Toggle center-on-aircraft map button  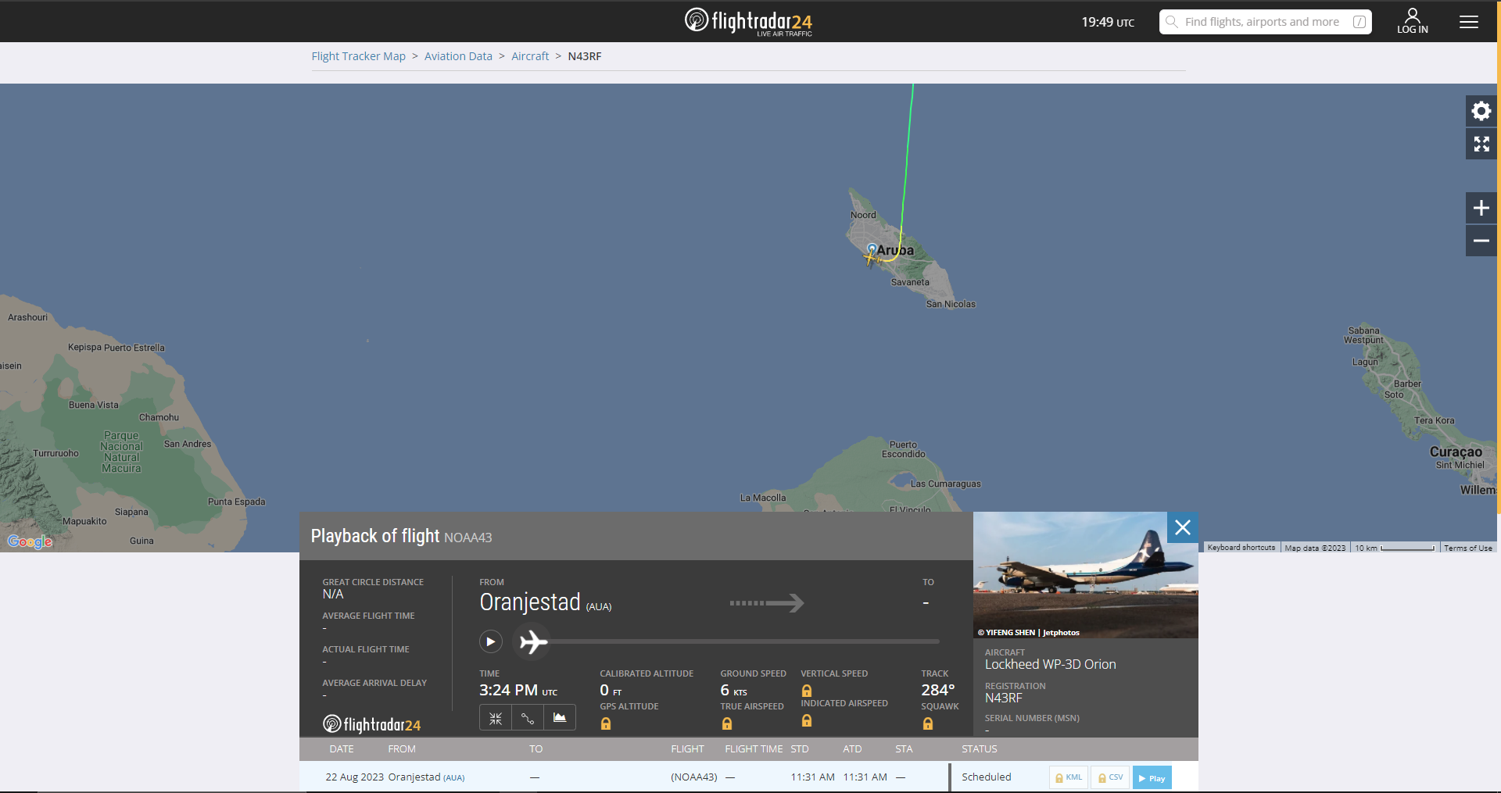pyautogui.click(x=496, y=718)
